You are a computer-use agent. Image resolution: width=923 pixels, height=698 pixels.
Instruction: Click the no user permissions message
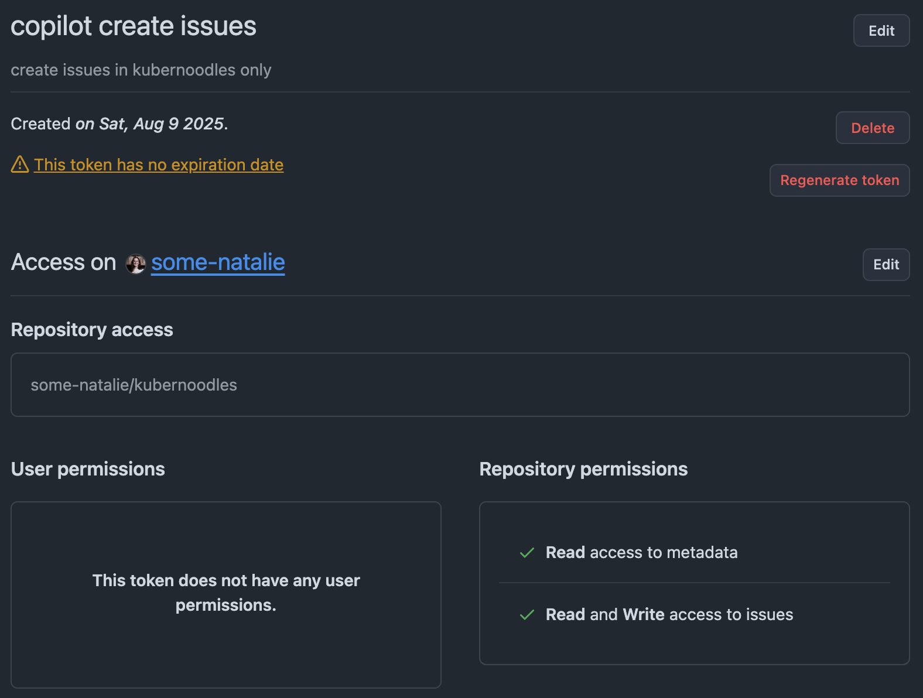[x=226, y=593]
